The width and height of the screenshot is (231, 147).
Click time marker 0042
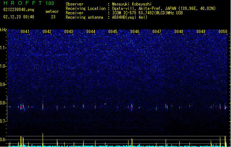(47, 32)
